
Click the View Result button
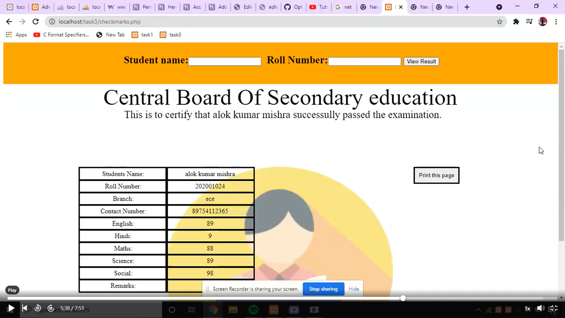pyautogui.click(x=421, y=61)
